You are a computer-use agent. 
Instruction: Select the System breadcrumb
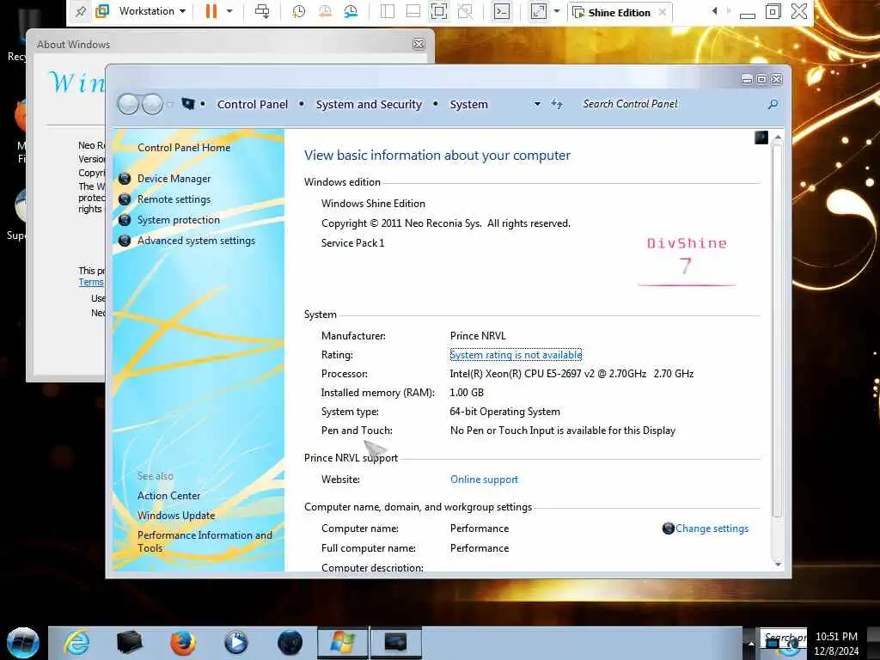pos(468,104)
